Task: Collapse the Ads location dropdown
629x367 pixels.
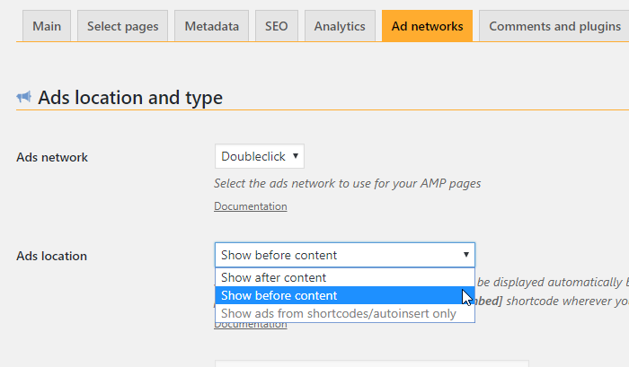Action: point(345,255)
